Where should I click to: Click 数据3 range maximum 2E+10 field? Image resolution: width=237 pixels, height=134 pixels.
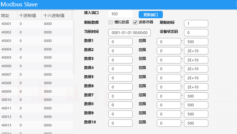196,60
